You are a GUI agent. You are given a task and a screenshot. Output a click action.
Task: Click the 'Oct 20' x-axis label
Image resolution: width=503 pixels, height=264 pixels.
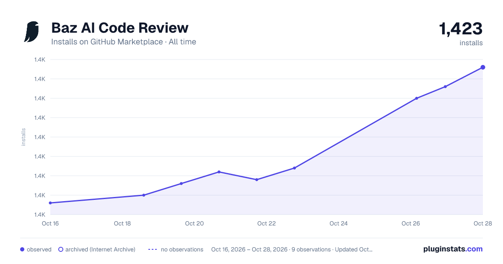(194, 223)
